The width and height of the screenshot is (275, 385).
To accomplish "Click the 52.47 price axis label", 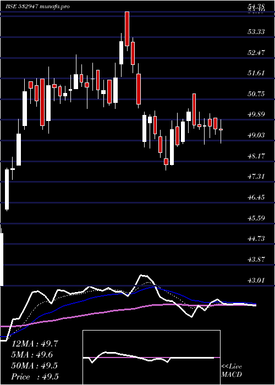I will point(256,52).
